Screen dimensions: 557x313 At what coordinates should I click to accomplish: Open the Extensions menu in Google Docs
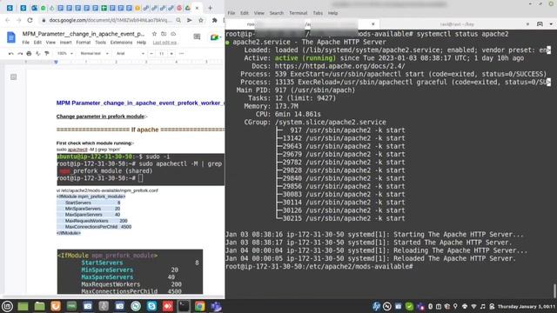point(121,43)
